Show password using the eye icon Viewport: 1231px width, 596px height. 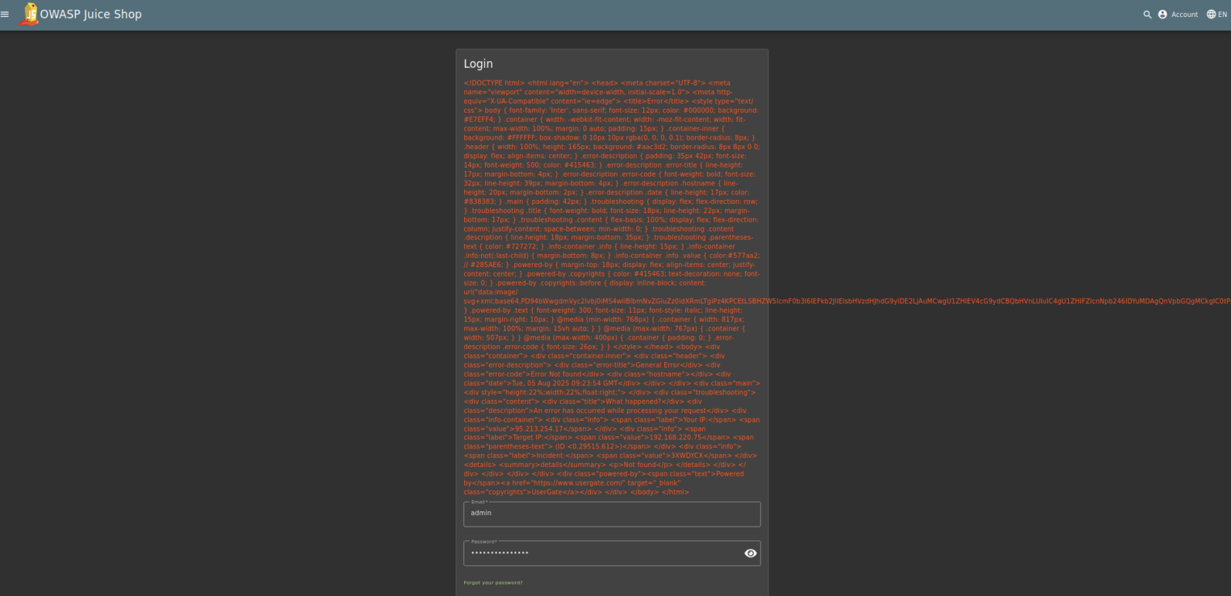tap(750, 553)
